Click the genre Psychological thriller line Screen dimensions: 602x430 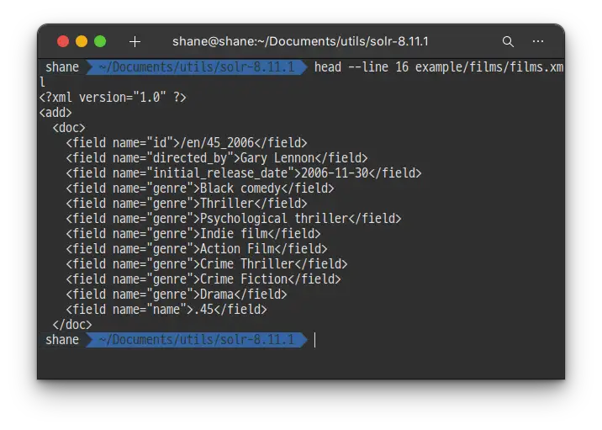tap(234, 219)
